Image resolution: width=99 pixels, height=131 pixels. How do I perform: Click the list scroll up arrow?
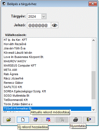tap(93, 40)
